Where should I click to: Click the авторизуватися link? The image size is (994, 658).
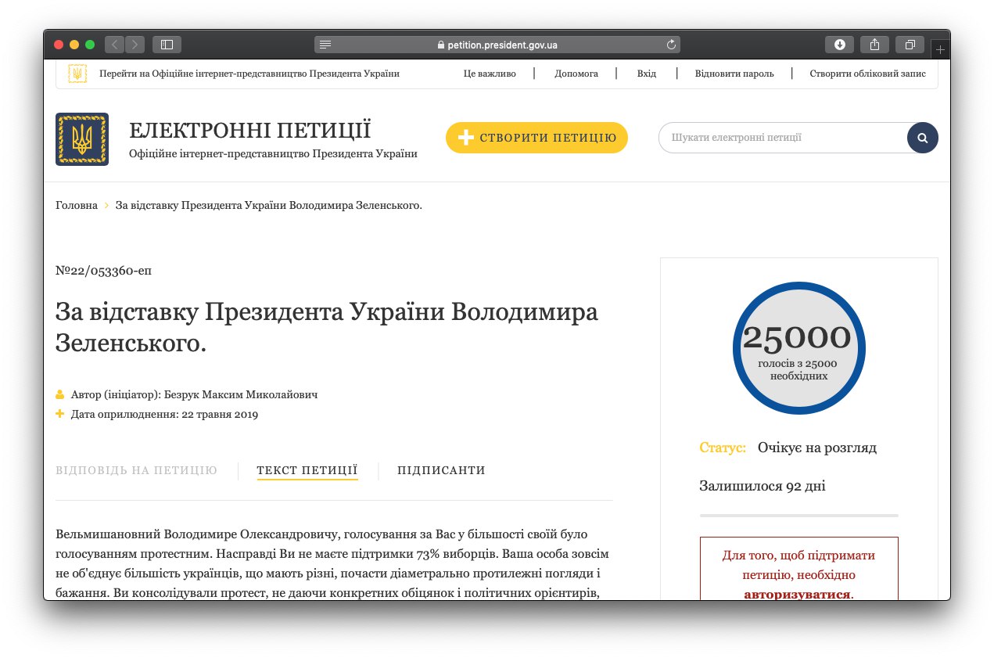(x=797, y=594)
